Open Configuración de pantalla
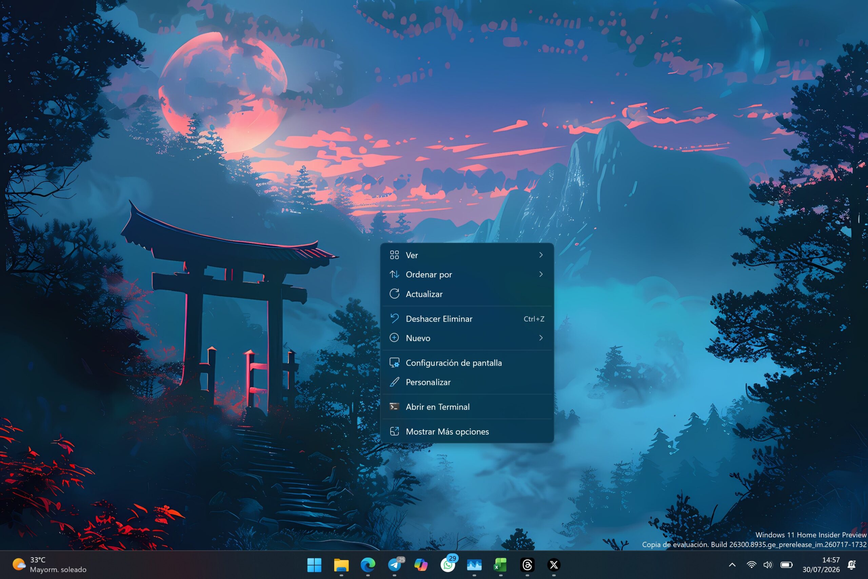The width and height of the screenshot is (868, 579). (x=467, y=363)
